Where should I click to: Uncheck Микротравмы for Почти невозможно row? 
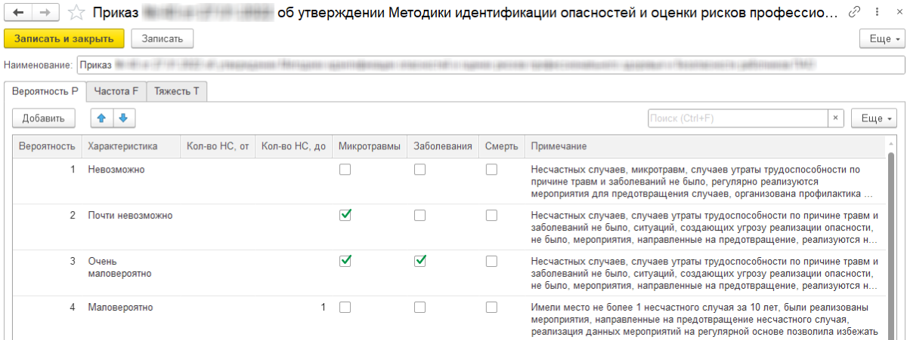pyautogui.click(x=345, y=215)
